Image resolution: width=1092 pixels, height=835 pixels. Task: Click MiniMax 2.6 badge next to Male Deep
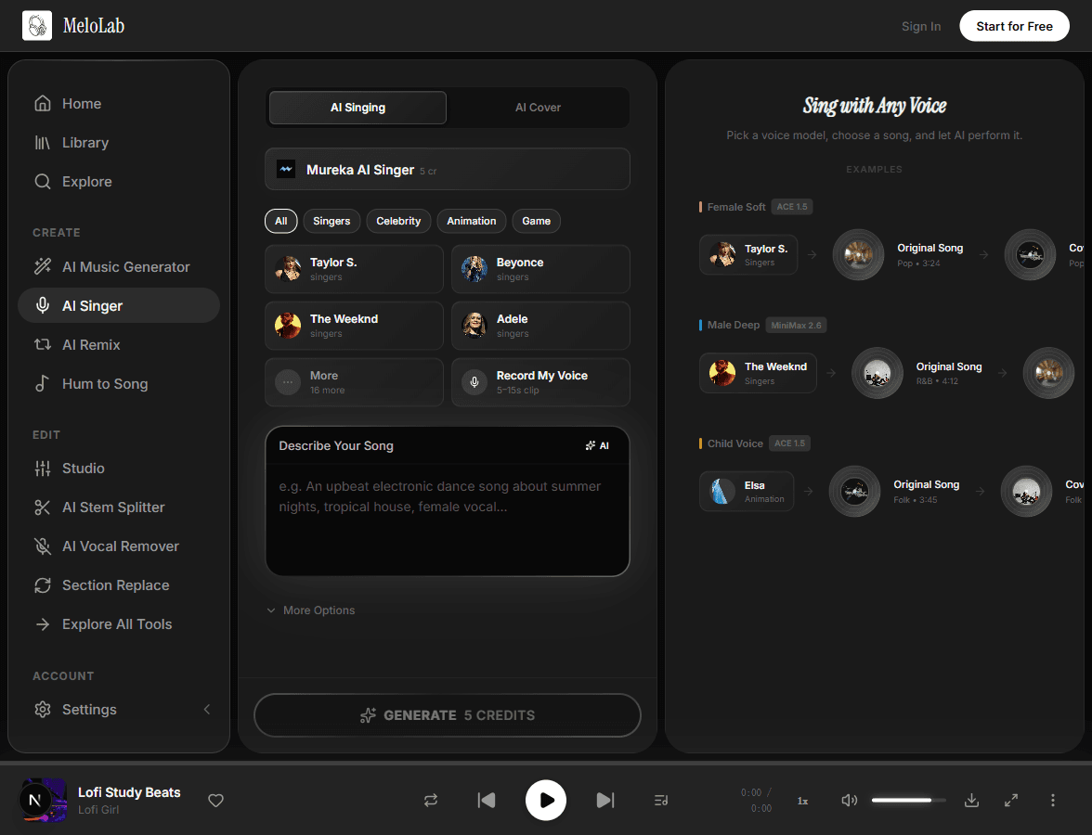coord(796,325)
